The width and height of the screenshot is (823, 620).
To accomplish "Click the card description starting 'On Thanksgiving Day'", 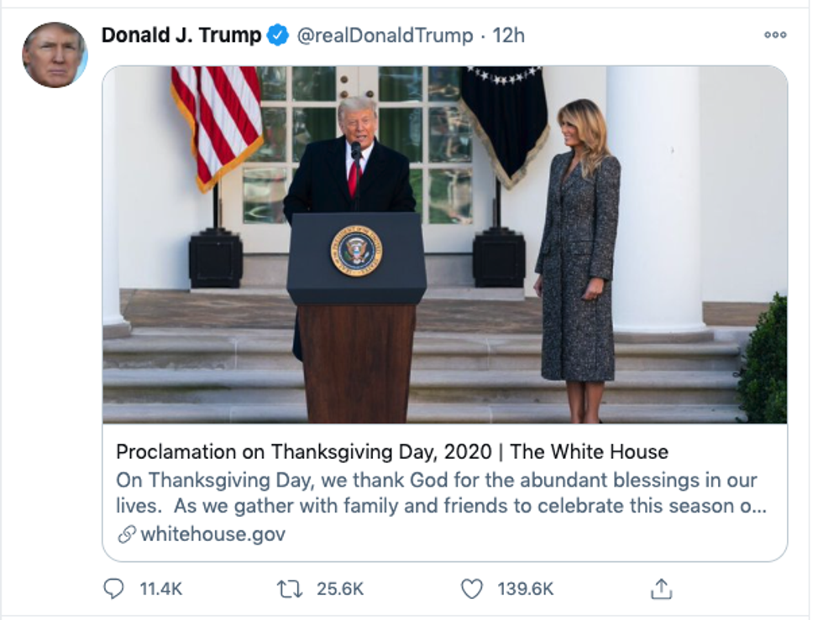I will tap(437, 493).
